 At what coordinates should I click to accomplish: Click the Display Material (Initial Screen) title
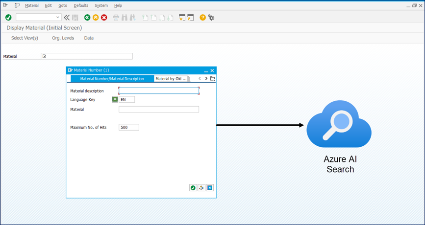(44, 28)
